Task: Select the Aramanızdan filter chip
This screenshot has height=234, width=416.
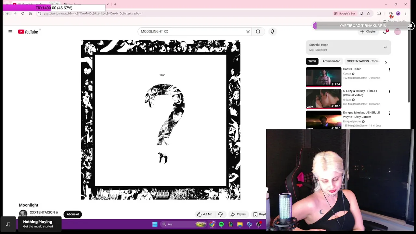Action: click(x=331, y=61)
